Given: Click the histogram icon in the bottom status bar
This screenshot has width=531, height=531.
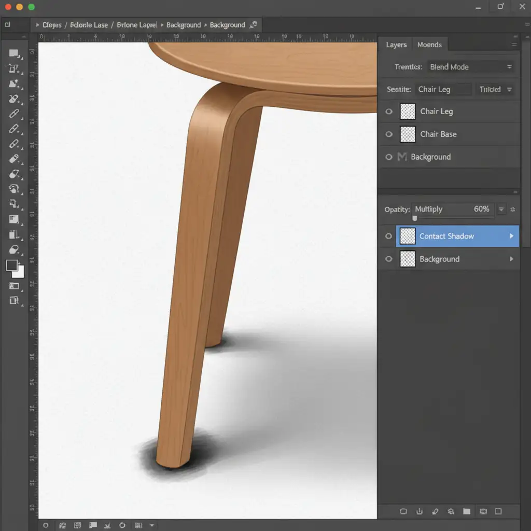Looking at the screenshot, I should (78, 525).
